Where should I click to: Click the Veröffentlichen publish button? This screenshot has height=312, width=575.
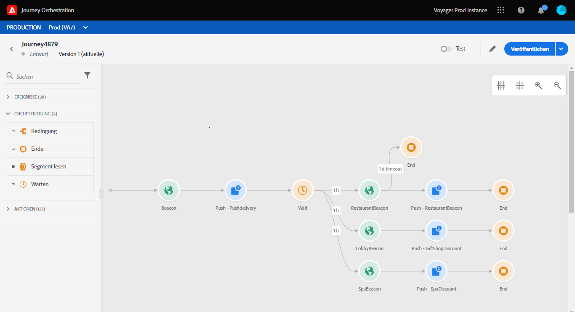tap(530, 49)
